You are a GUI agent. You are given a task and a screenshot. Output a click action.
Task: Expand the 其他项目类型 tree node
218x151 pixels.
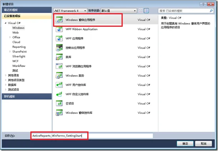pos(6,80)
